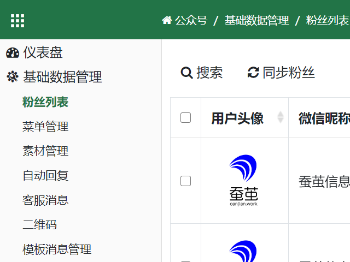Click the home icon in breadcrumb
This screenshot has width=350, height=262.
pos(167,20)
